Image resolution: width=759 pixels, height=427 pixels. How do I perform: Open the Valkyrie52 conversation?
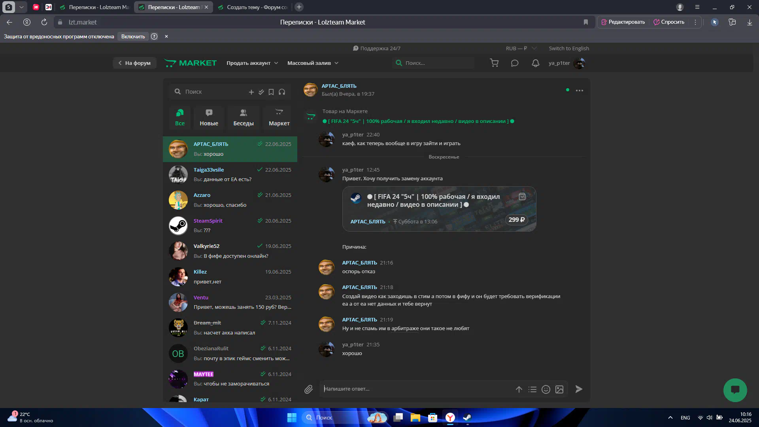click(230, 251)
